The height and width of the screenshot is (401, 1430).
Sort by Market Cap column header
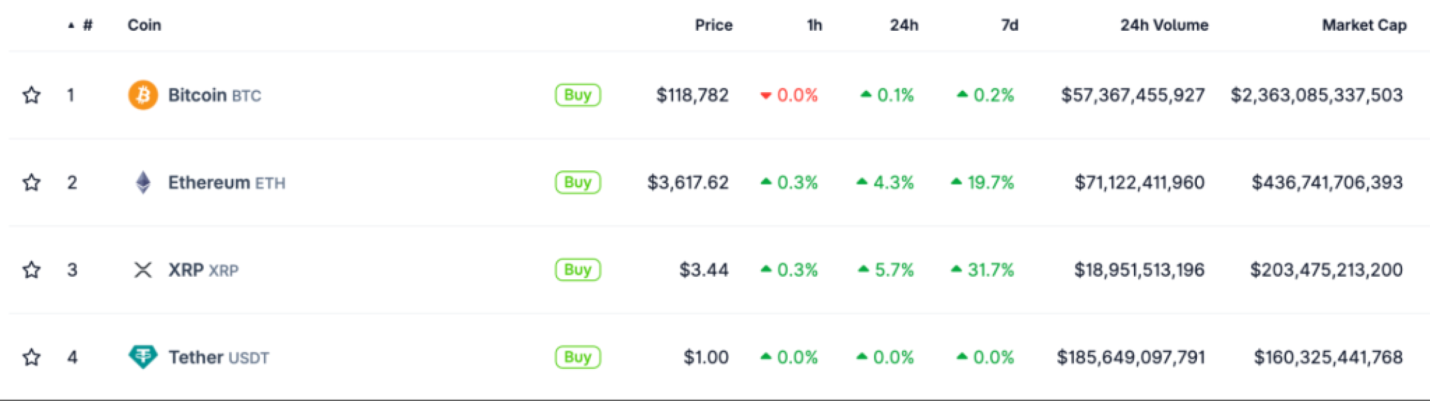1363,25
